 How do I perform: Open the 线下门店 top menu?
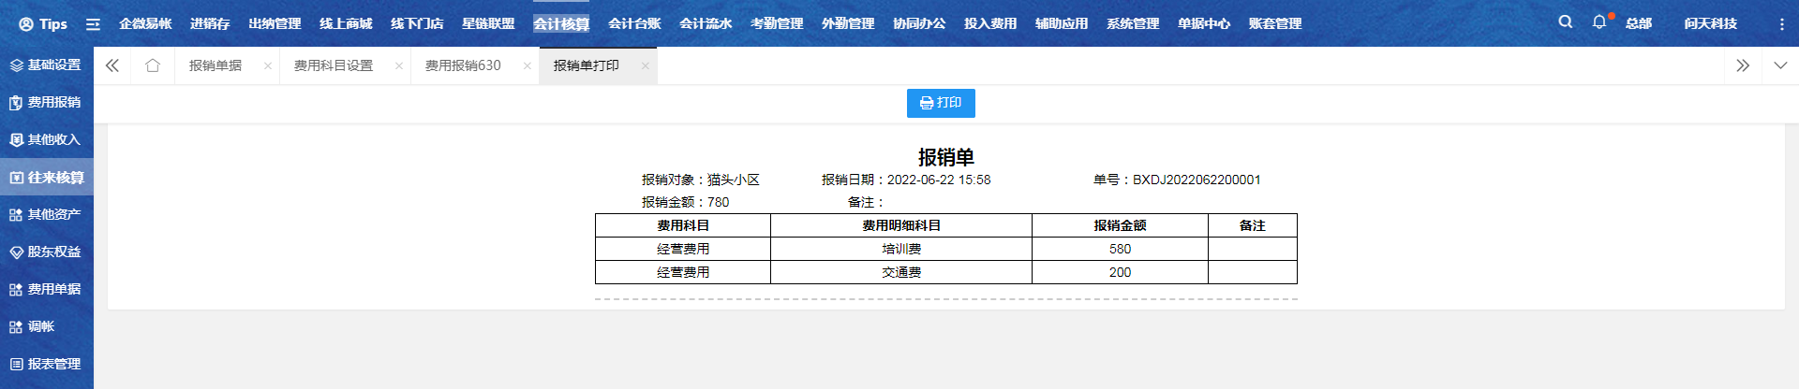tap(417, 24)
